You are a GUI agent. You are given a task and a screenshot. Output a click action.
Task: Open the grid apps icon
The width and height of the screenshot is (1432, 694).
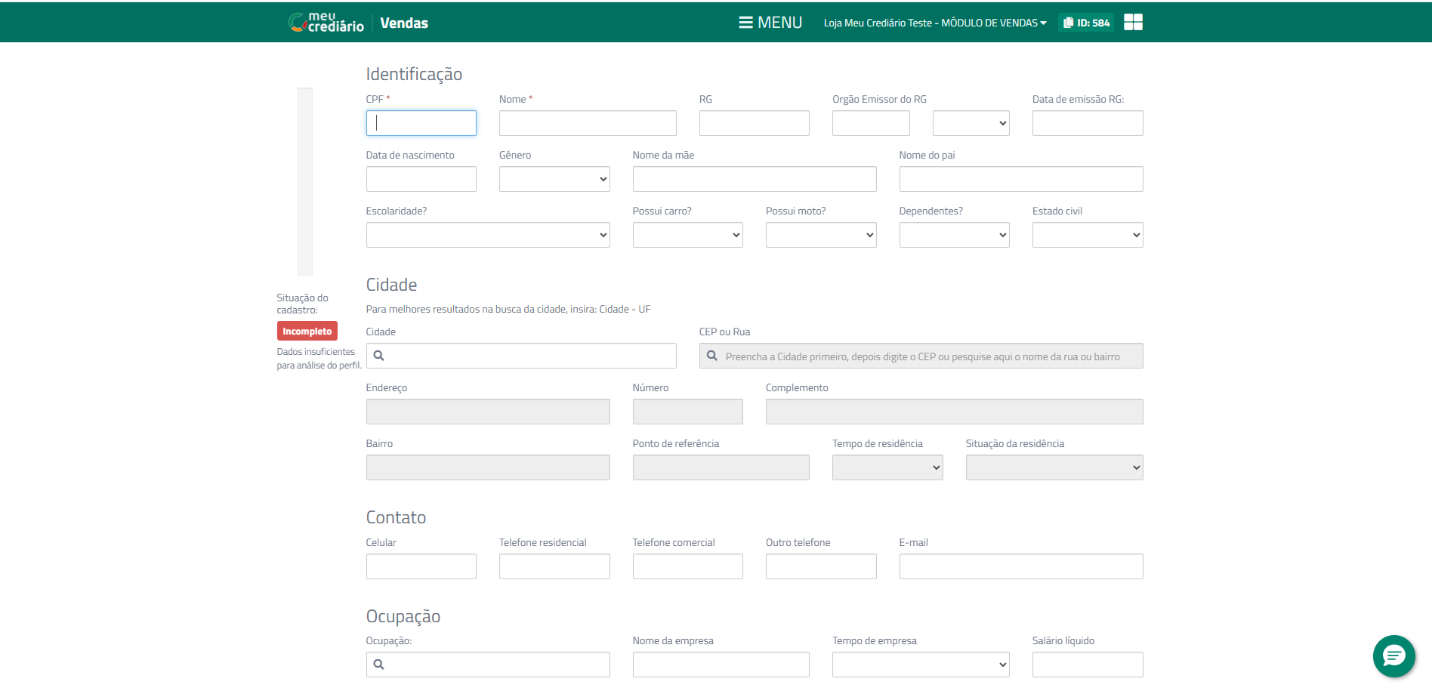(x=1132, y=23)
